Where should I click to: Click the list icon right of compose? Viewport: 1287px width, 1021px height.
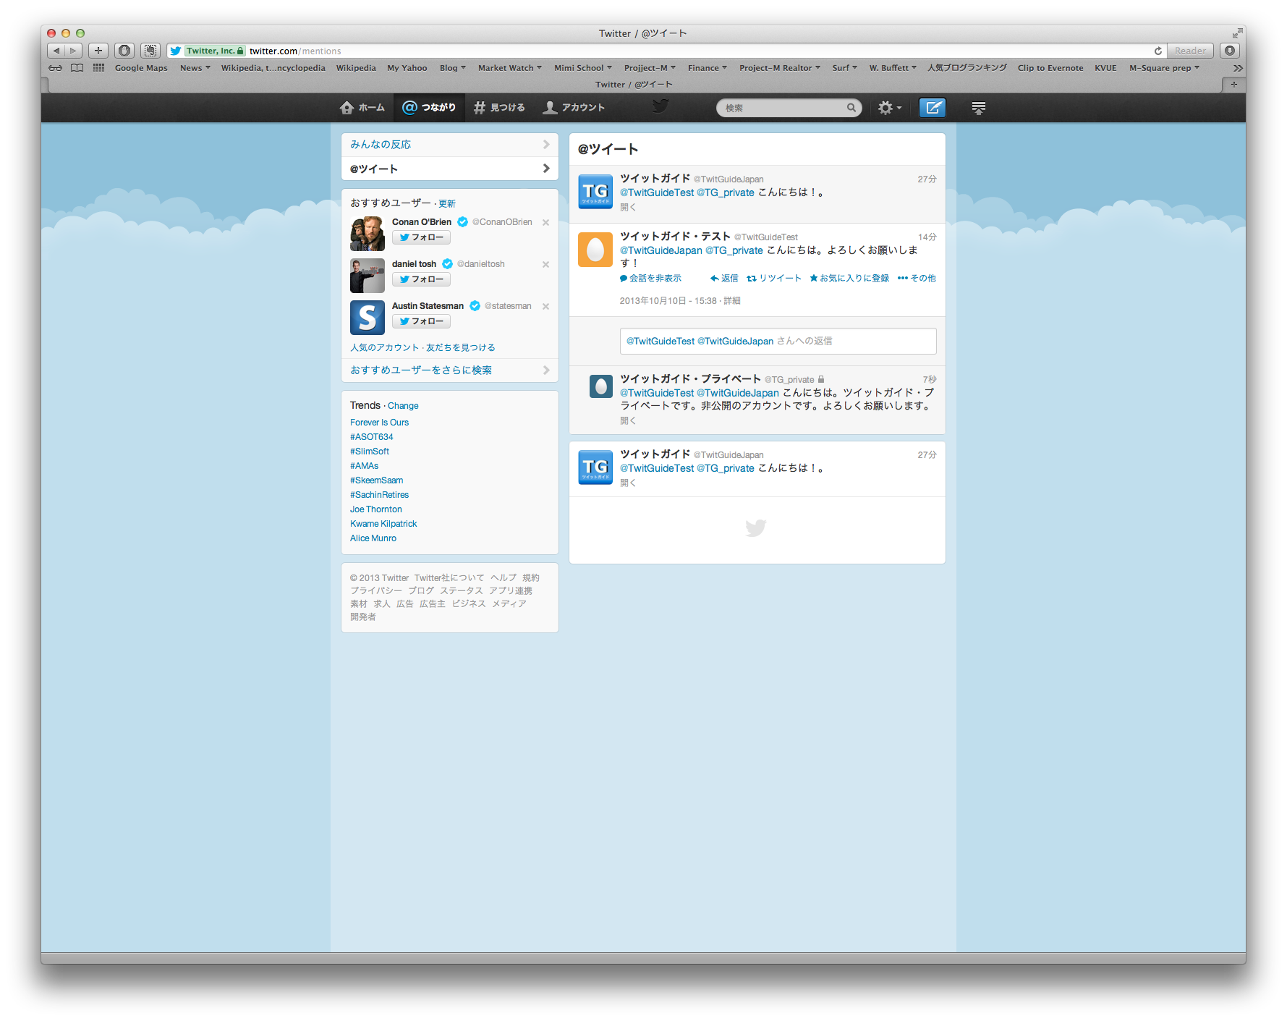click(978, 108)
